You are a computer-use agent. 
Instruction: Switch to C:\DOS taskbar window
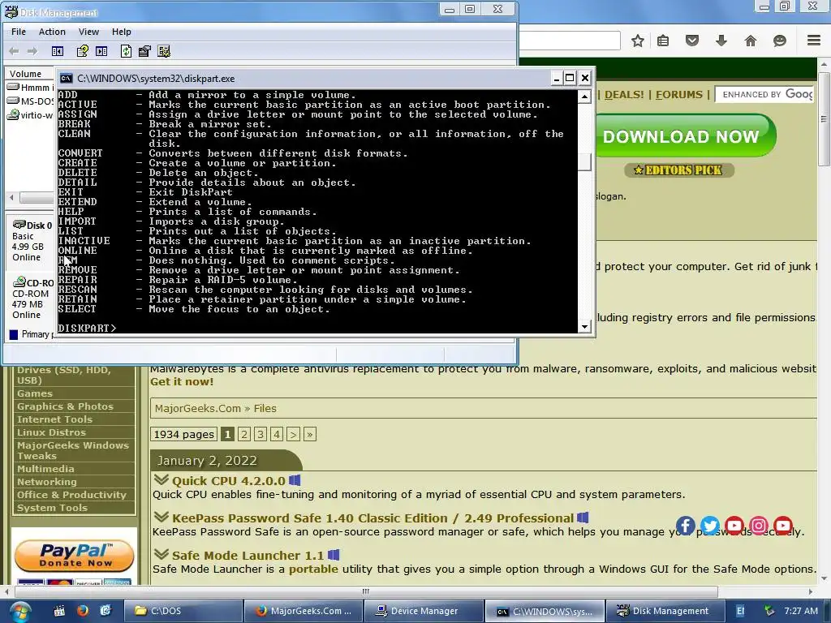[x=184, y=611]
